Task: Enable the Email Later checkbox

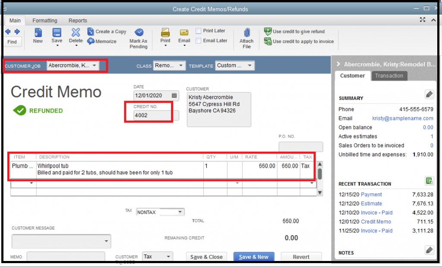Action: [198, 41]
